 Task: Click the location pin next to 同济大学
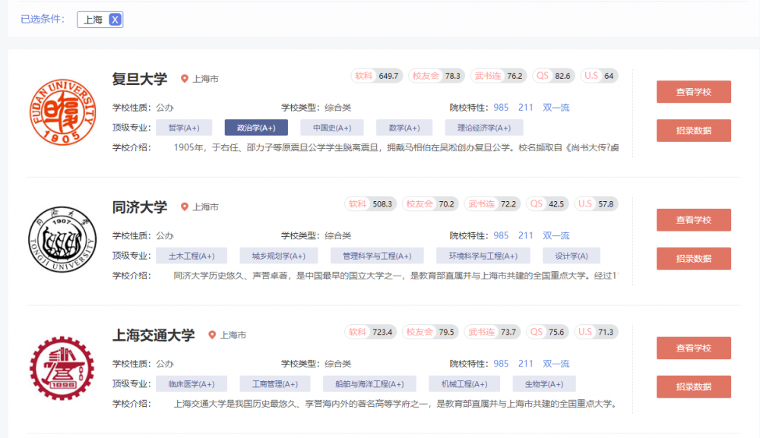pos(184,206)
